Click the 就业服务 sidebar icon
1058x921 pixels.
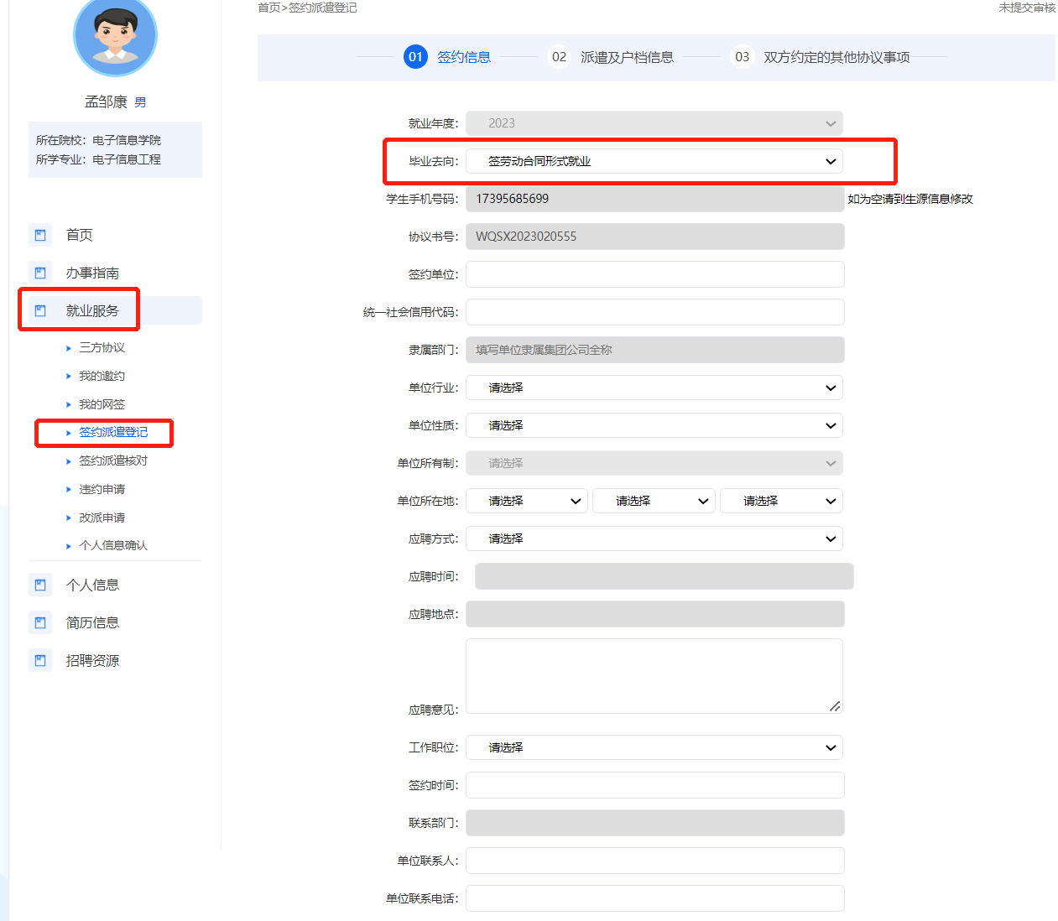[x=39, y=310]
